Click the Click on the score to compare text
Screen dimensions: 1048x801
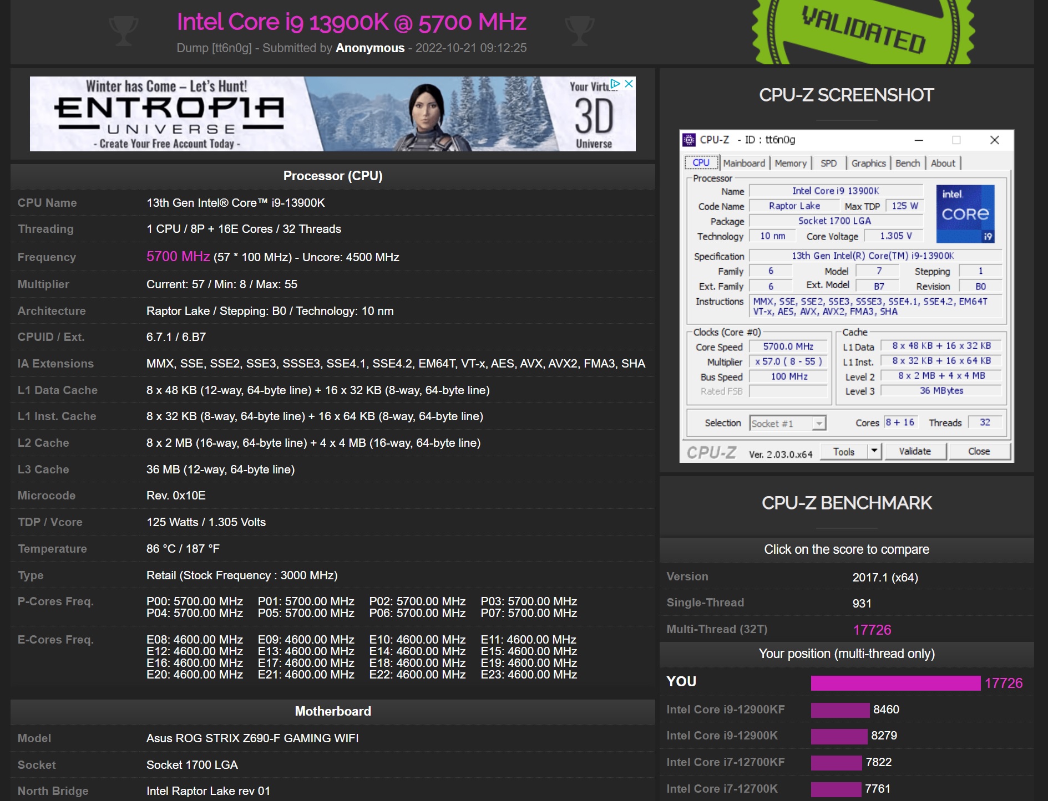[x=847, y=549]
